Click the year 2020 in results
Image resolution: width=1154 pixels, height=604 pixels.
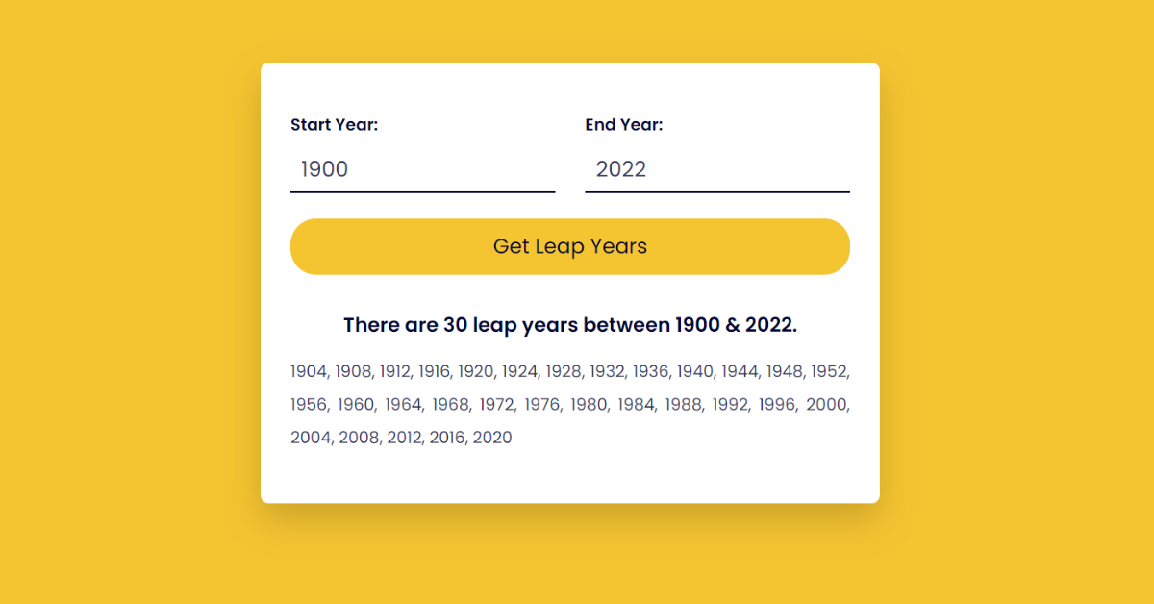pyautogui.click(x=492, y=438)
